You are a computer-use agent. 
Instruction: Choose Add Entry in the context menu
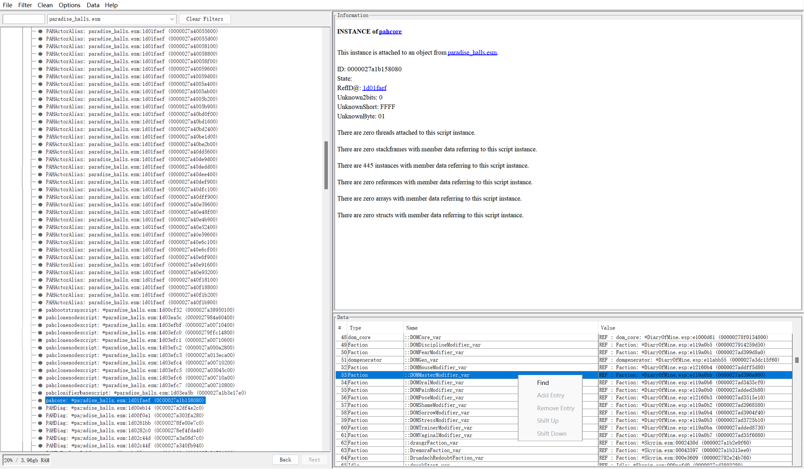[550, 395]
